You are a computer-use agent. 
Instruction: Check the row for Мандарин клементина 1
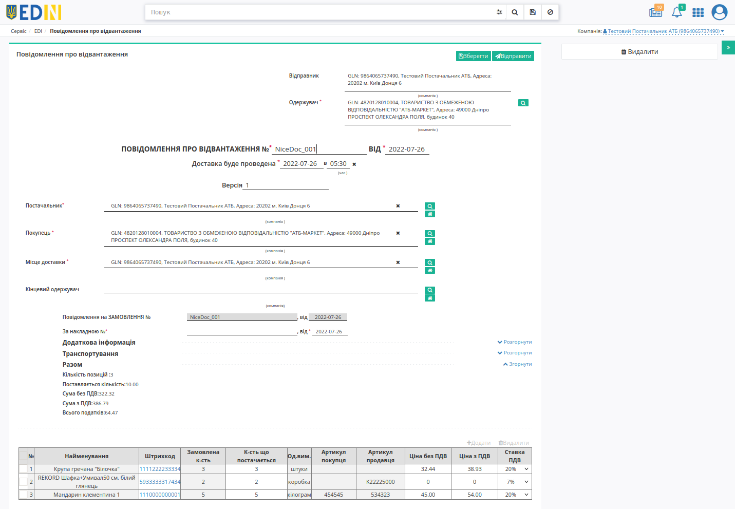point(23,495)
